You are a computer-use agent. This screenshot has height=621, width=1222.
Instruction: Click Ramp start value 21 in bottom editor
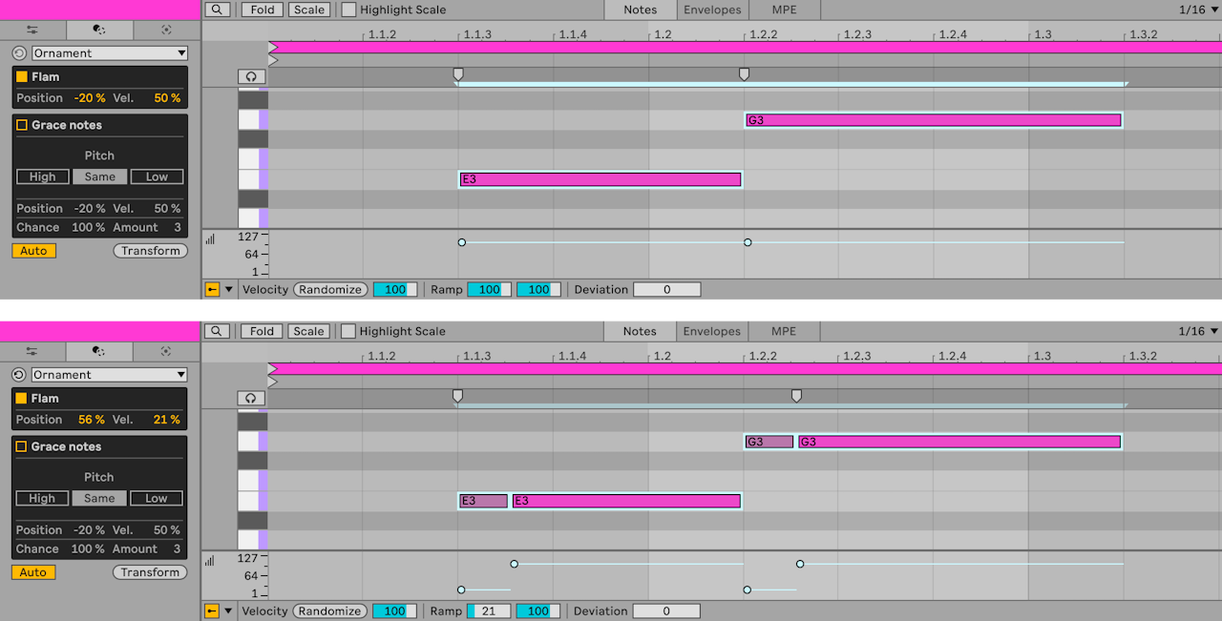point(489,611)
